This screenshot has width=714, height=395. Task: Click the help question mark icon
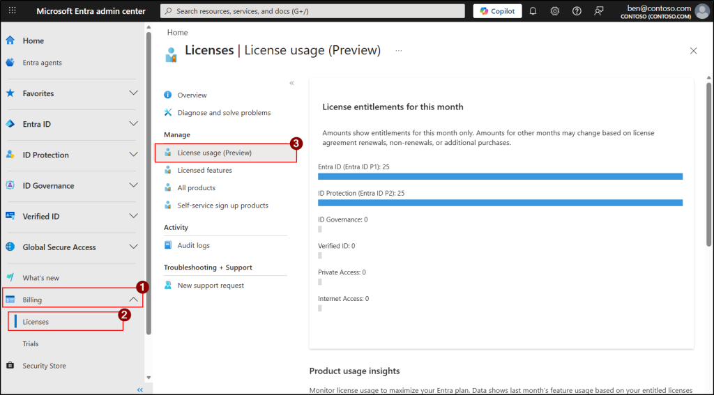pos(577,11)
